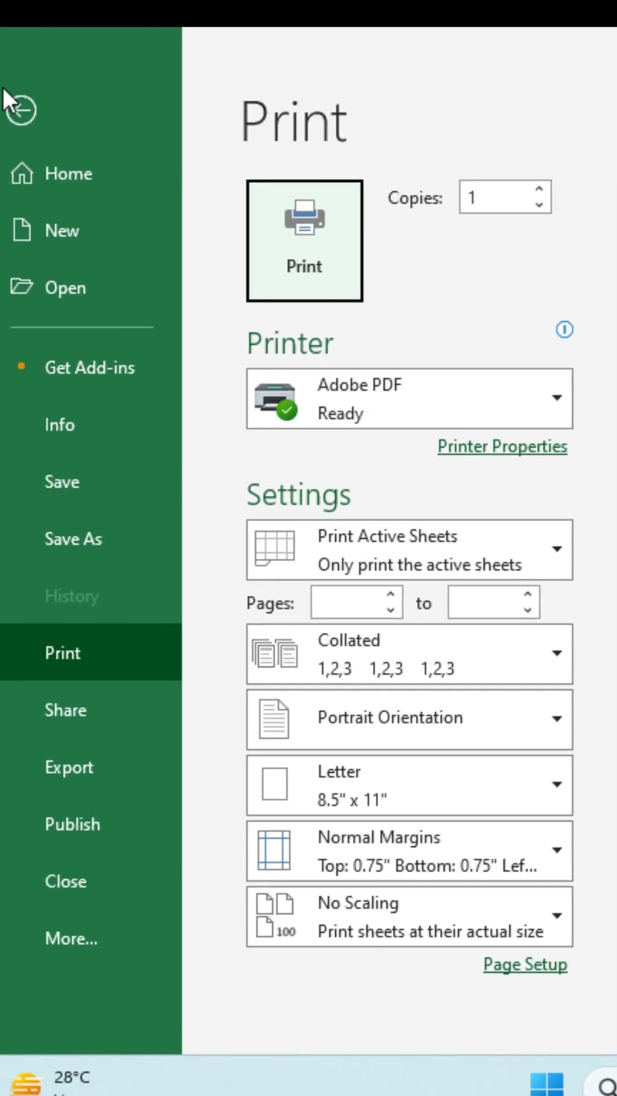Open the Printer Properties link
Viewport: 617px width, 1096px height.
pyautogui.click(x=502, y=446)
